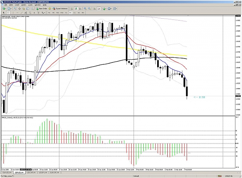The width and height of the screenshot is (242, 178).
Task: Switch to the EURUSD,H4 chart tab
Action: (x=7, y=173)
